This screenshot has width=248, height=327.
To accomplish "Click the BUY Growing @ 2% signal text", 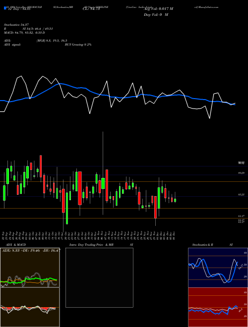I will point(78,45).
